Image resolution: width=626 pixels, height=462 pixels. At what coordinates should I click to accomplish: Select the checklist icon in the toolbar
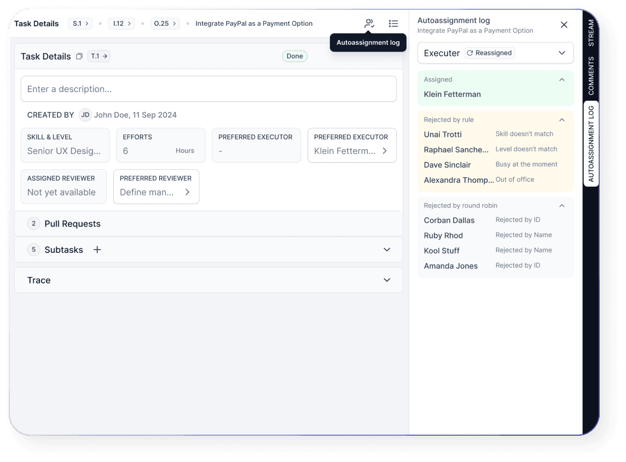[393, 24]
